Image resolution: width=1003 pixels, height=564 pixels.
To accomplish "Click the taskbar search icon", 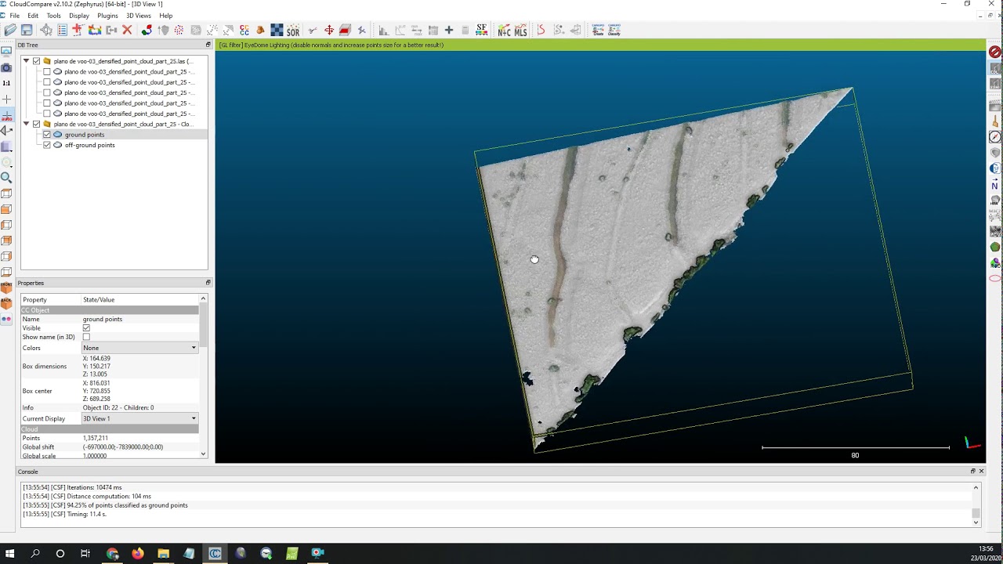I will coord(34,553).
